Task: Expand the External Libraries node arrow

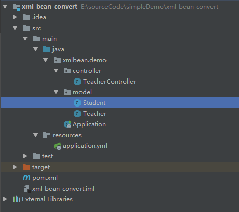Action: click(5, 199)
